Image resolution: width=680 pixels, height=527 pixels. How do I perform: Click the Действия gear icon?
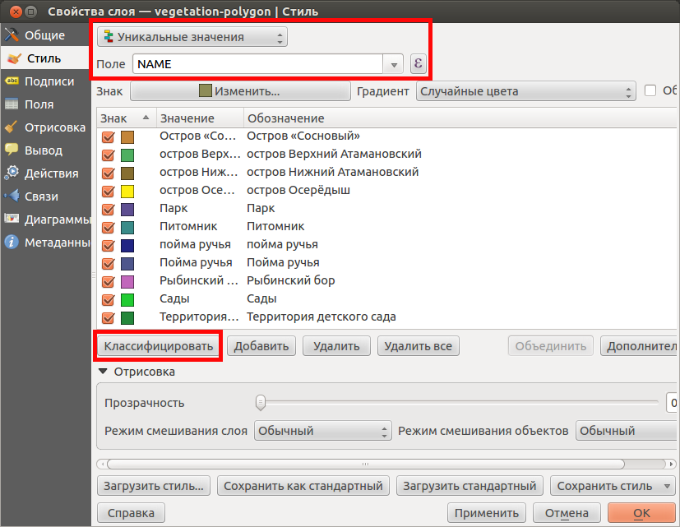pos(12,173)
